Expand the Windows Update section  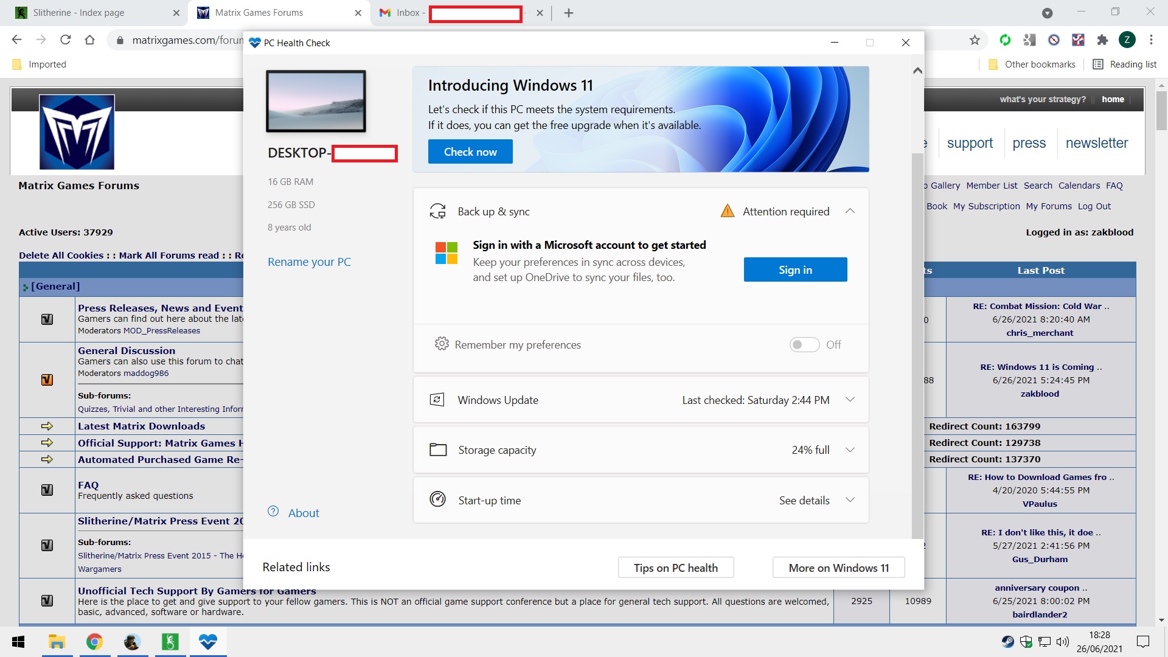pyautogui.click(x=850, y=400)
